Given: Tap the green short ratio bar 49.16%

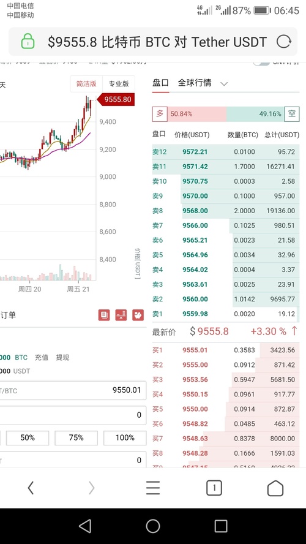Looking at the screenshot, I should pos(255,114).
